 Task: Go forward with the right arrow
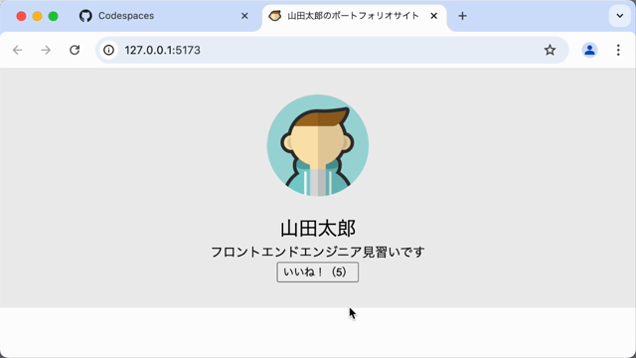tap(46, 50)
